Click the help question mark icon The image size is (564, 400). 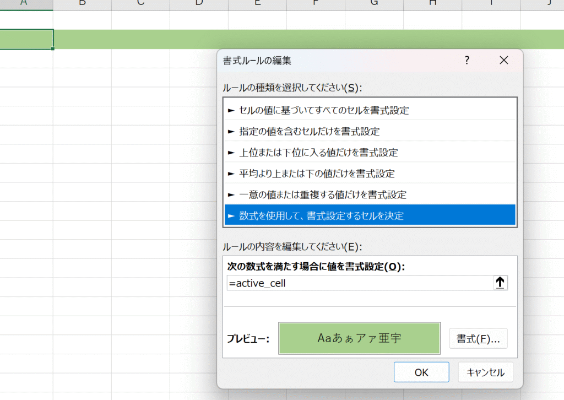467,60
